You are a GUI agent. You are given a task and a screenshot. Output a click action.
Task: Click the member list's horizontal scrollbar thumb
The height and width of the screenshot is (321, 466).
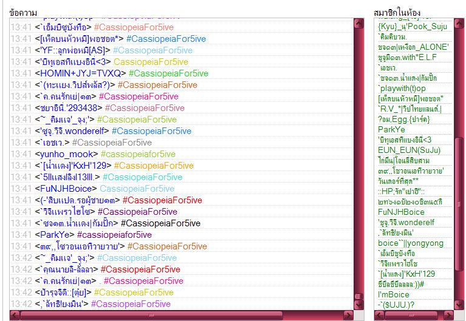(411, 316)
